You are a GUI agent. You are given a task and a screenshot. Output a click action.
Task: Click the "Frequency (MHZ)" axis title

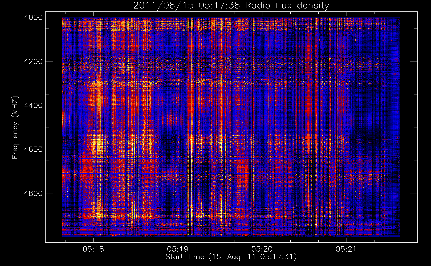coord(15,128)
